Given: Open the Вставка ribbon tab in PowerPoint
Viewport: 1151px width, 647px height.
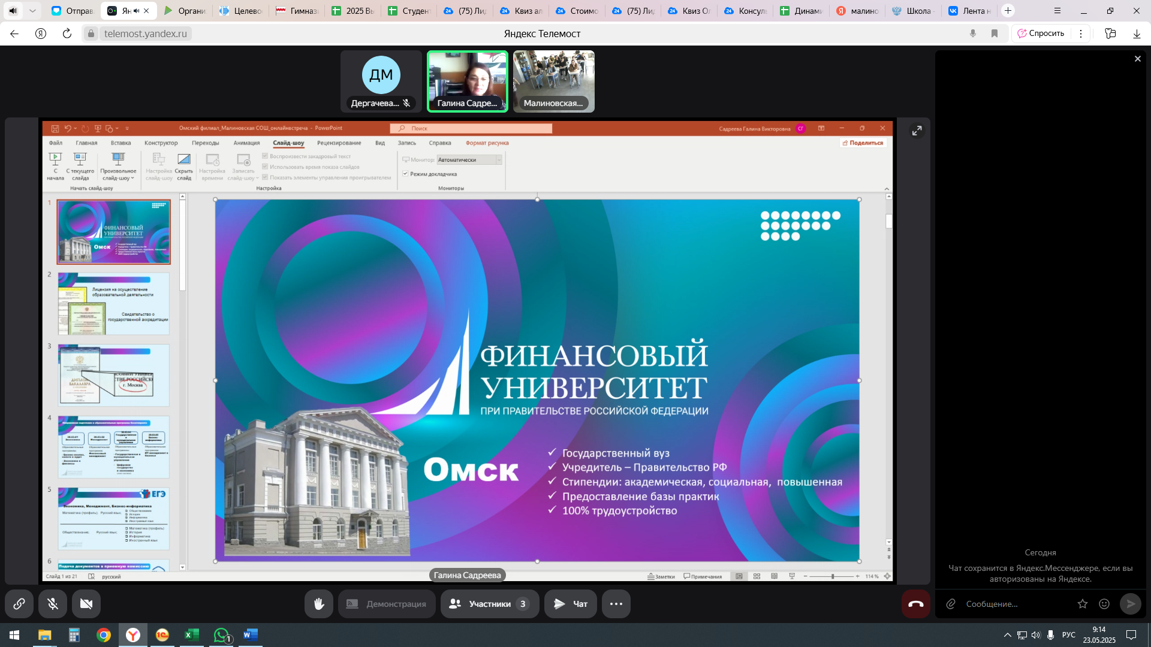Looking at the screenshot, I should tap(120, 143).
